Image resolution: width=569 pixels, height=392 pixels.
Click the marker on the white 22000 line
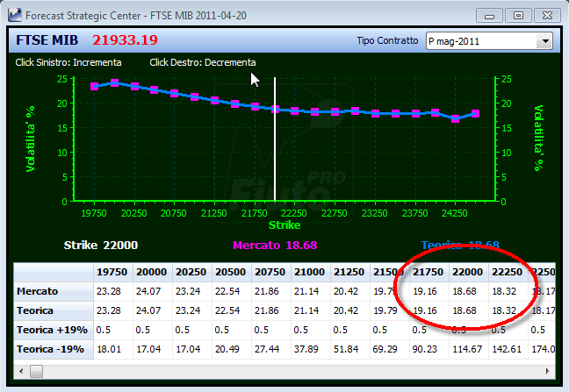point(275,109)
